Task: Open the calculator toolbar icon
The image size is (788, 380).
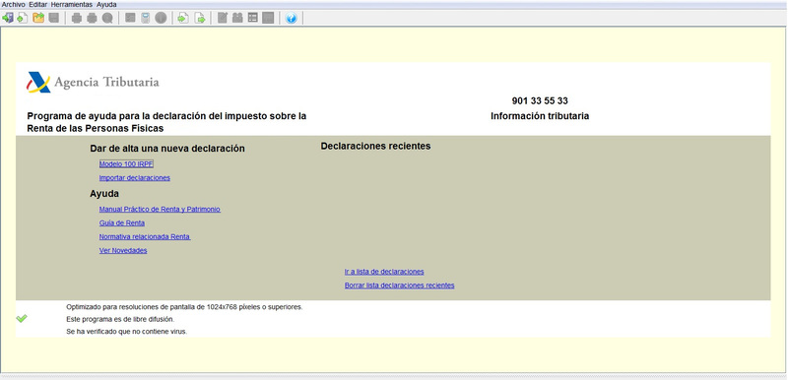Action: click(145, 18)
